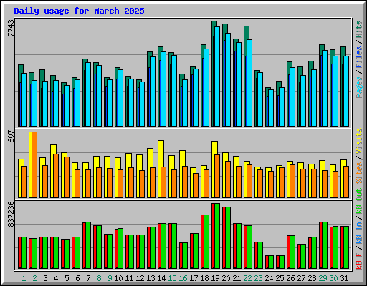
Task: Select day 3 on the x-axis
Action: (x=45, y=278)
